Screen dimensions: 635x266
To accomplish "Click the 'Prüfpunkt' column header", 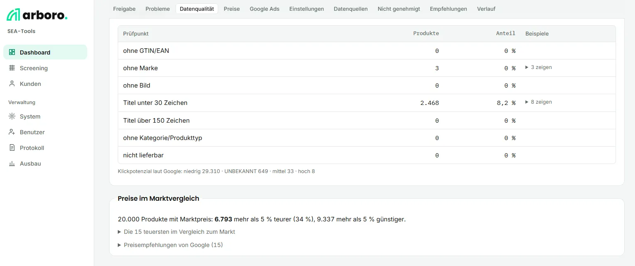I will (136, 33).
